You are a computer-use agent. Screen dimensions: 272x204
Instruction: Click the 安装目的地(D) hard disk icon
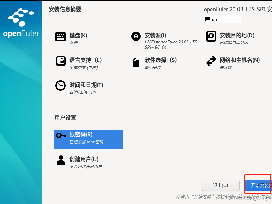[x=211, y=36]
